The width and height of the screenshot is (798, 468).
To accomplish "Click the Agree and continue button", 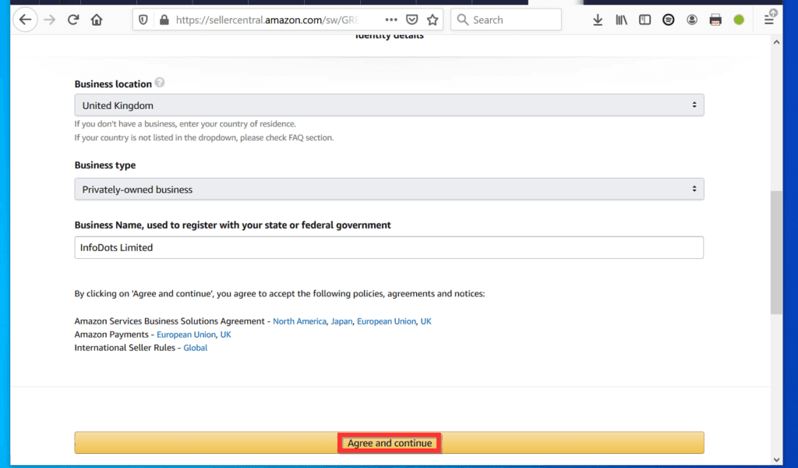I will (390, 442).
